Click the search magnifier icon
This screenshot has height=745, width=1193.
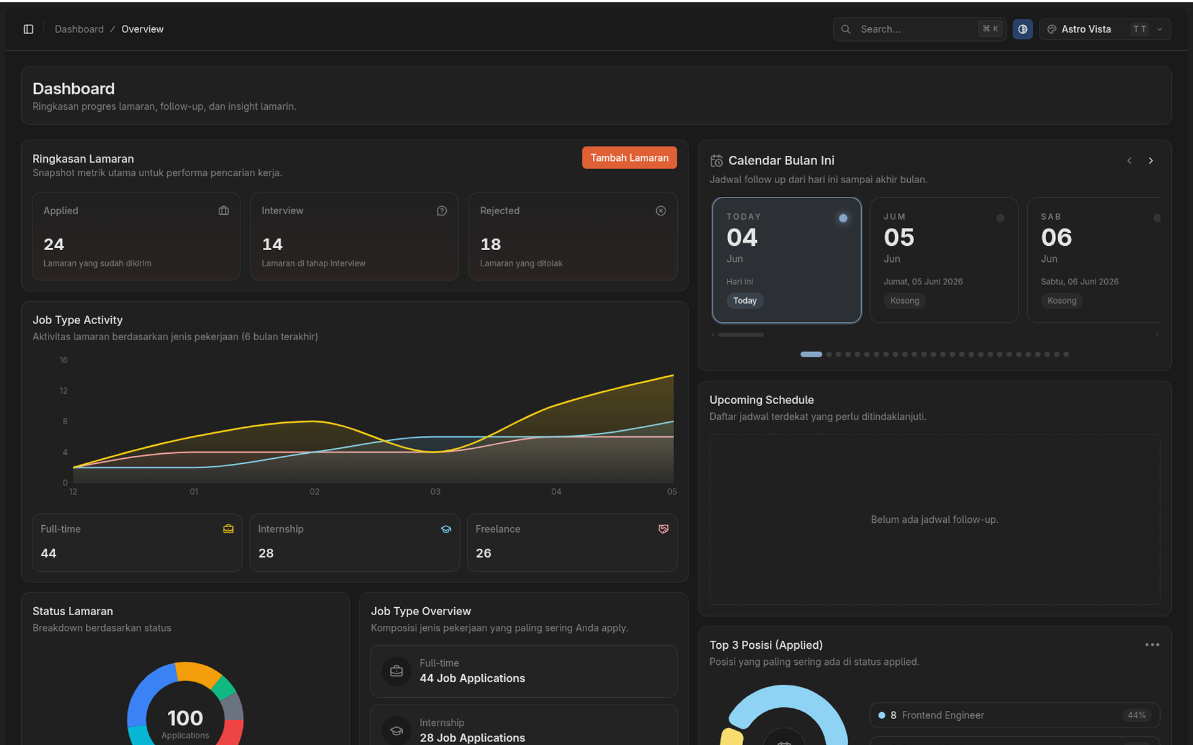(x=846, y=29)
